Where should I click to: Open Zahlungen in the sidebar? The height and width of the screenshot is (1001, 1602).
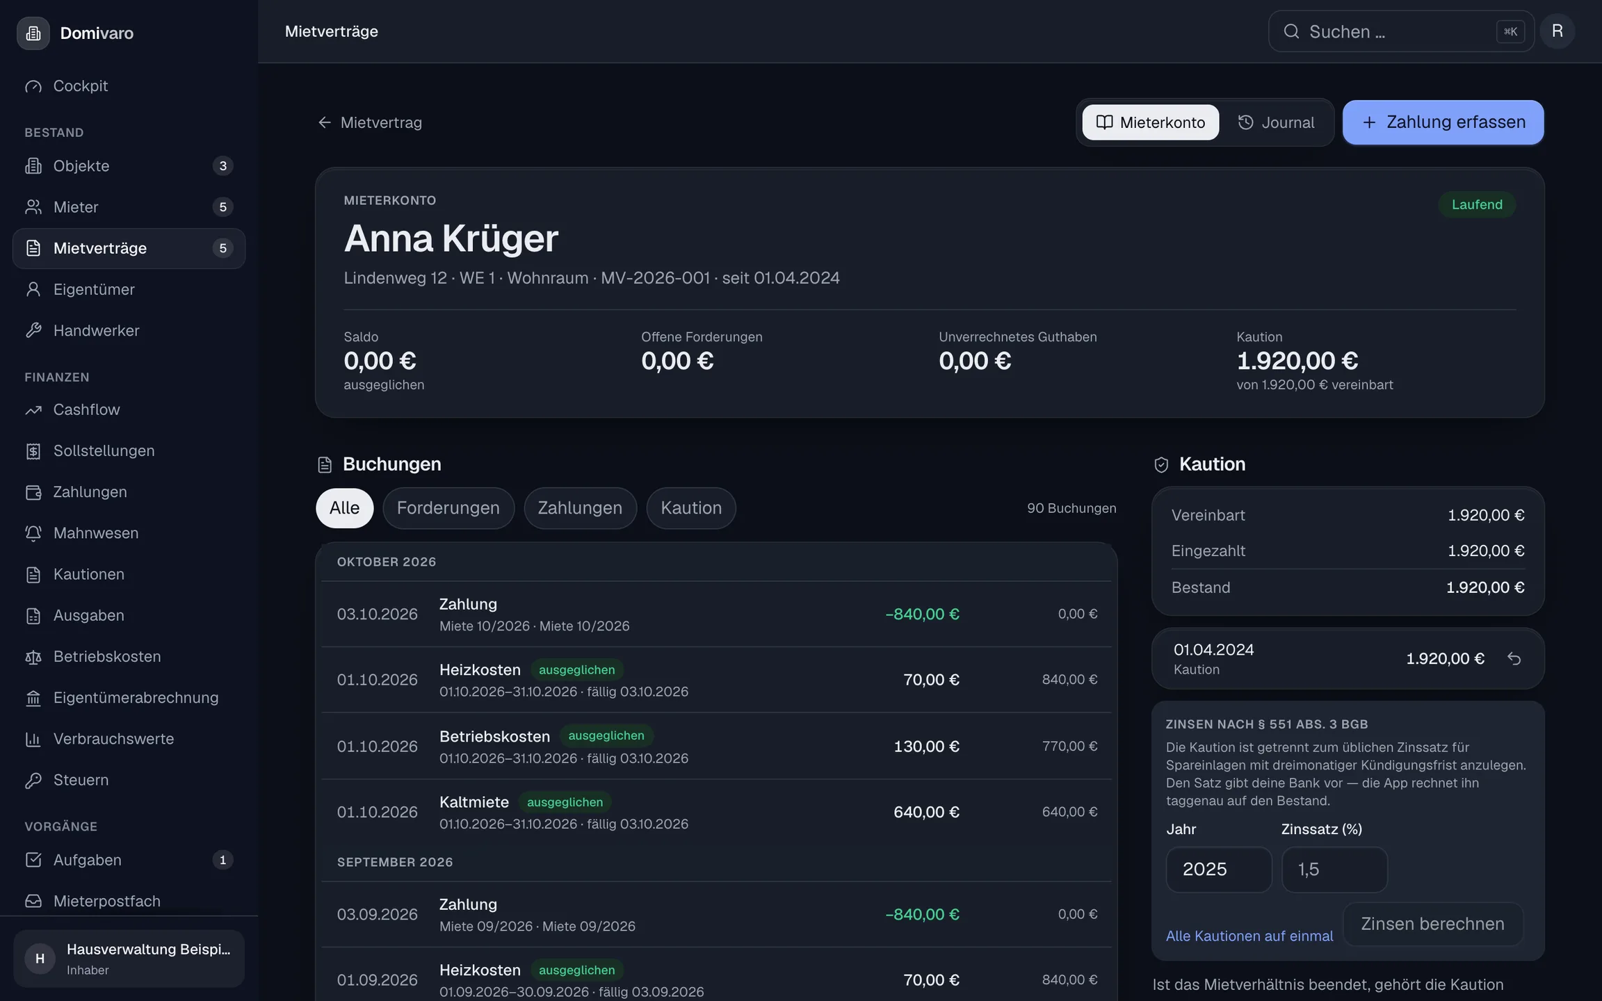pos(129,491)
